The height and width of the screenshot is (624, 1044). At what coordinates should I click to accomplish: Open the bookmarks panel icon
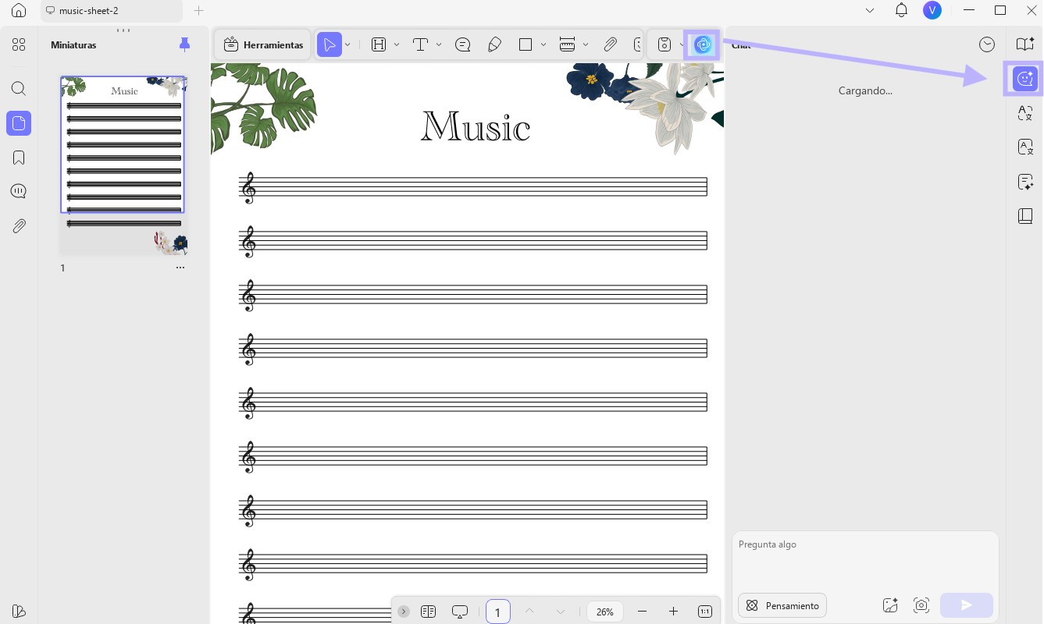tap(19, 158)
